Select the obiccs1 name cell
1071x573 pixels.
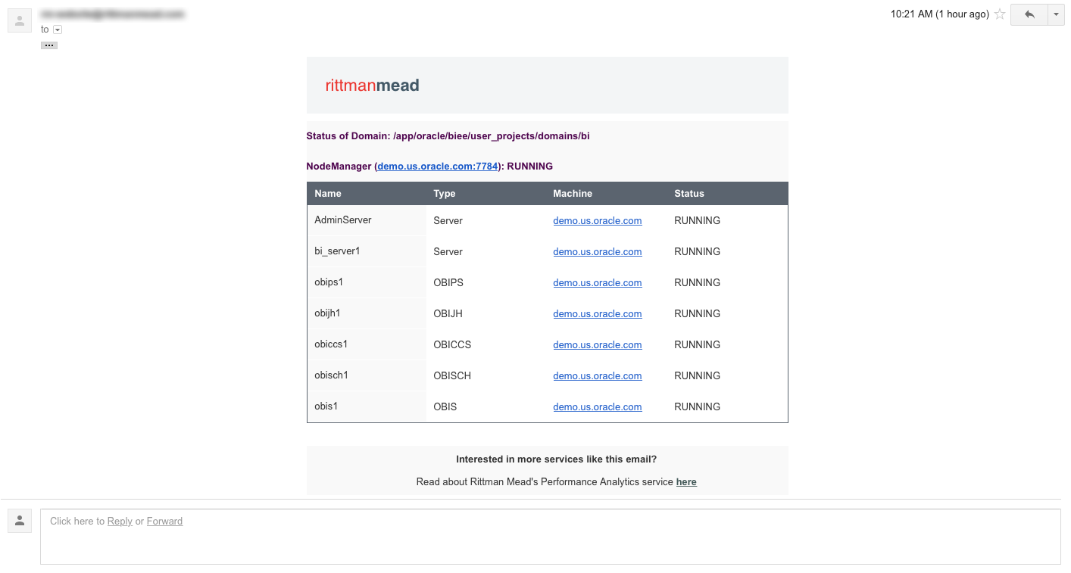click(367, 344)
